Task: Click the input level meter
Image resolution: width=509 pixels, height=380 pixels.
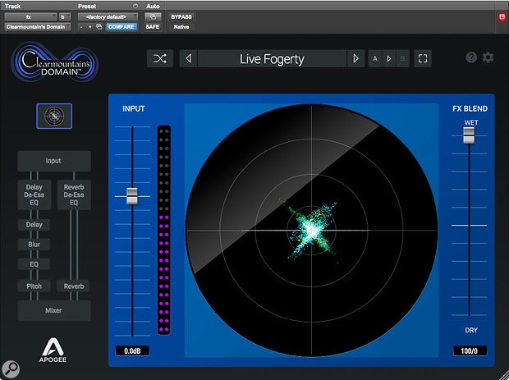Action: click(x=164, y=230)
